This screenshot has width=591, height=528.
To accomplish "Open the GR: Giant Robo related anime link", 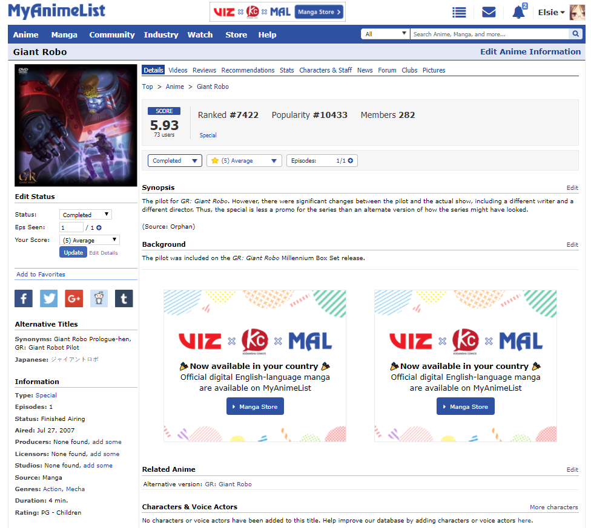I will pyautogui.click(x=228, y=484).
